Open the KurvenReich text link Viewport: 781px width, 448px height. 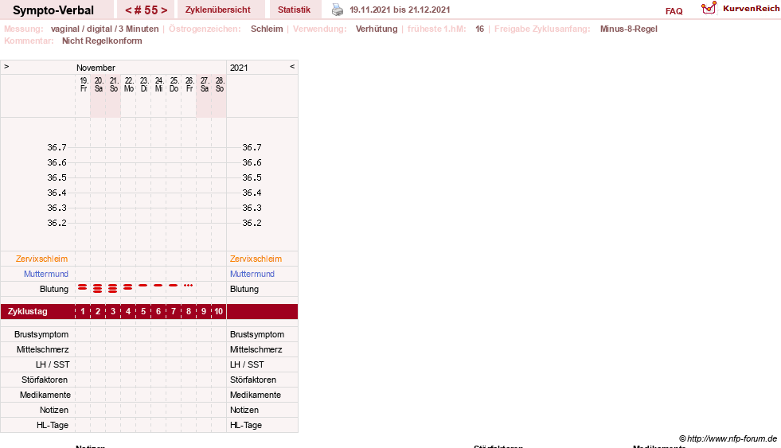coord(751,9)
